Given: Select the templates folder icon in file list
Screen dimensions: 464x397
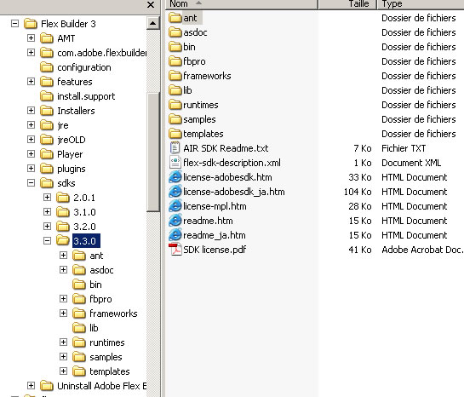Looking at the screenshot, I should click(x=175, y=134).
